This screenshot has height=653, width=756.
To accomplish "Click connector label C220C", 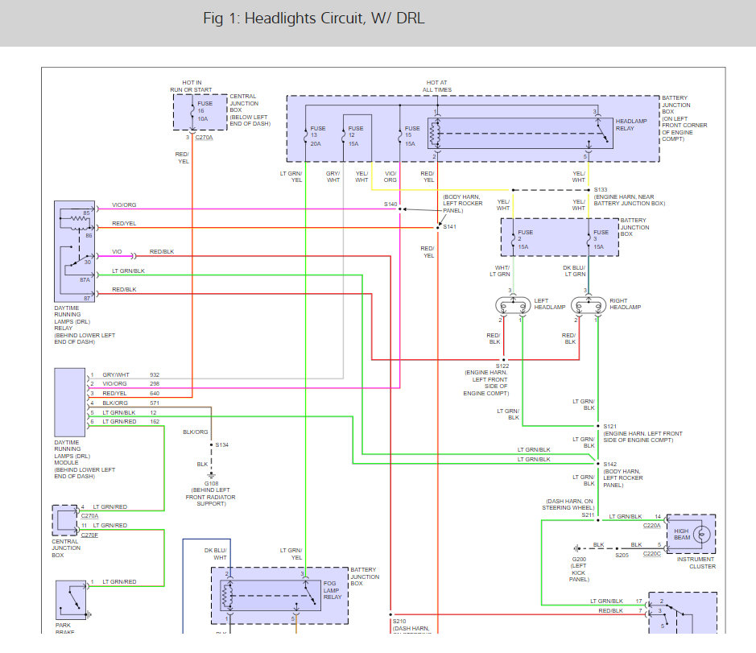I will pyautogui.click(x=652, y=554).
